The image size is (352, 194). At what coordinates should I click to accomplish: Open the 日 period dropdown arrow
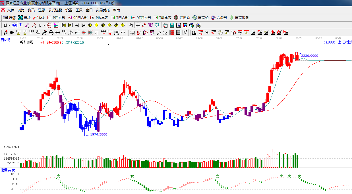pyautogui.click(x=9, y=25)
